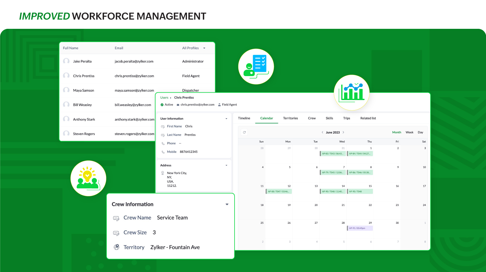Screen dimensions: 486x272
Task: Open appointment AP-83 on the calendar
Action: click(333, 153)
